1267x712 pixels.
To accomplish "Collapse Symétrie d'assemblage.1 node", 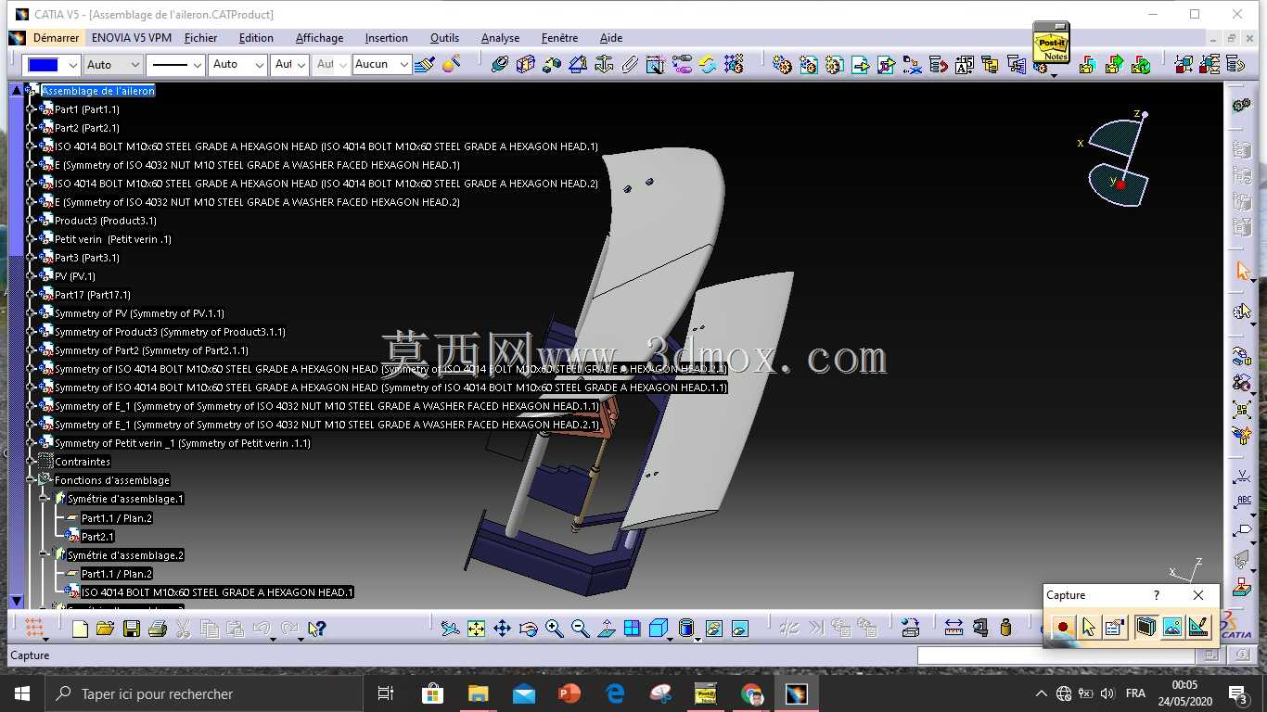I will 44,499.
